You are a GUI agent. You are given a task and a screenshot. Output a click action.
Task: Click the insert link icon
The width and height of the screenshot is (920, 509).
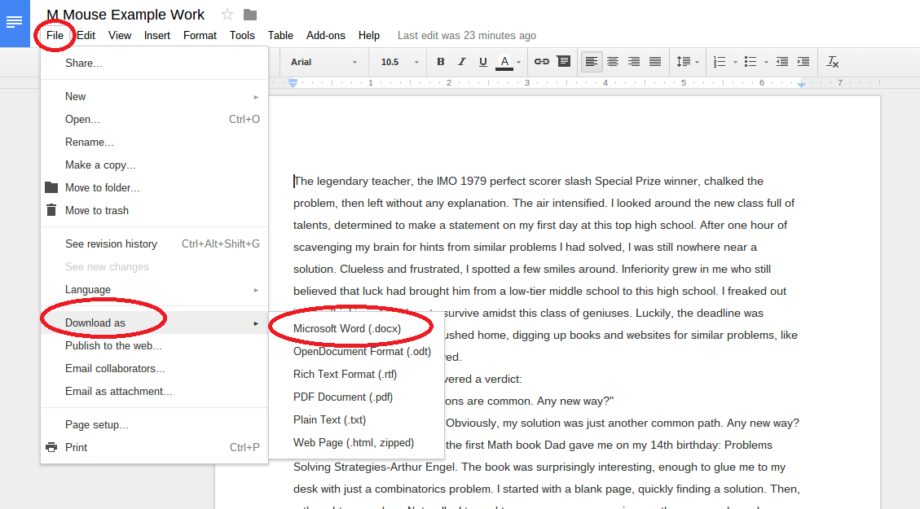click(541, 62)
